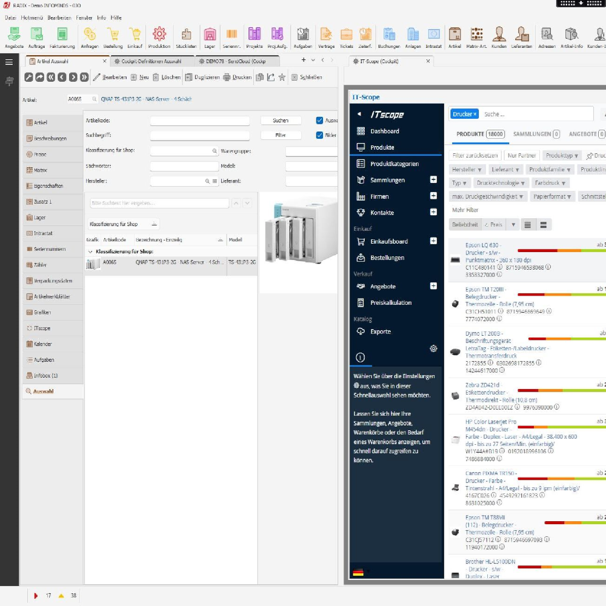Jump to the first record arrow

[51, 78]
